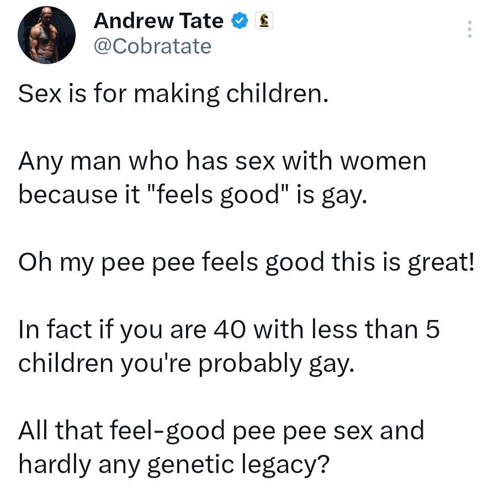Click the Andrew Tate display name
Viewport: 499px width, 493px height.
point(158,22)
